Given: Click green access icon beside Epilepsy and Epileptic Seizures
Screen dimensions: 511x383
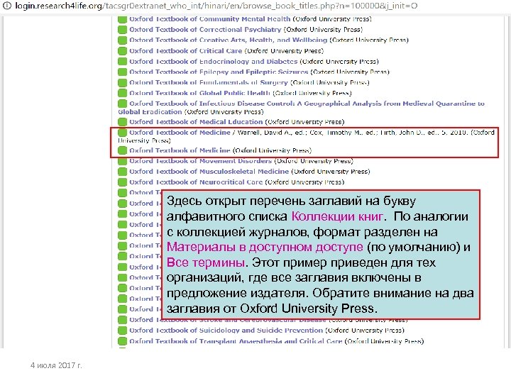Looking at the screenshot, I should (122, 72).
